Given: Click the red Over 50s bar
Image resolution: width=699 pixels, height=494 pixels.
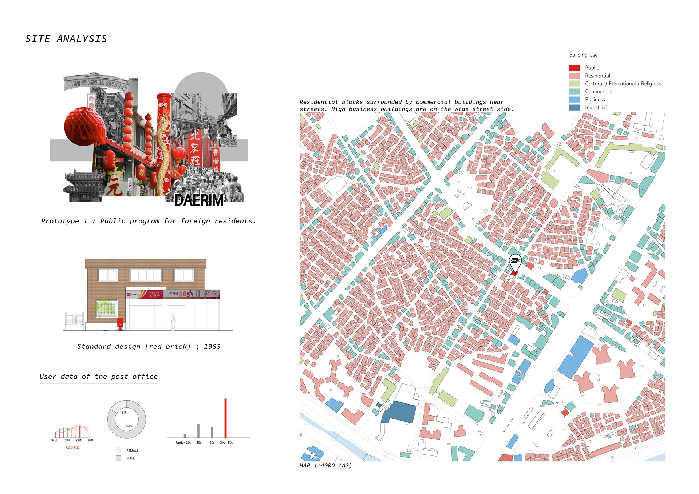Looking at the screenshot, I should click(225, 418).
